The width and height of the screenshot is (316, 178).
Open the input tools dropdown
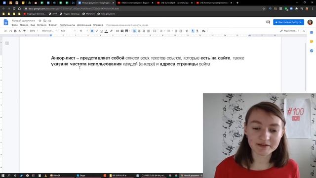(x=205, y=31)
